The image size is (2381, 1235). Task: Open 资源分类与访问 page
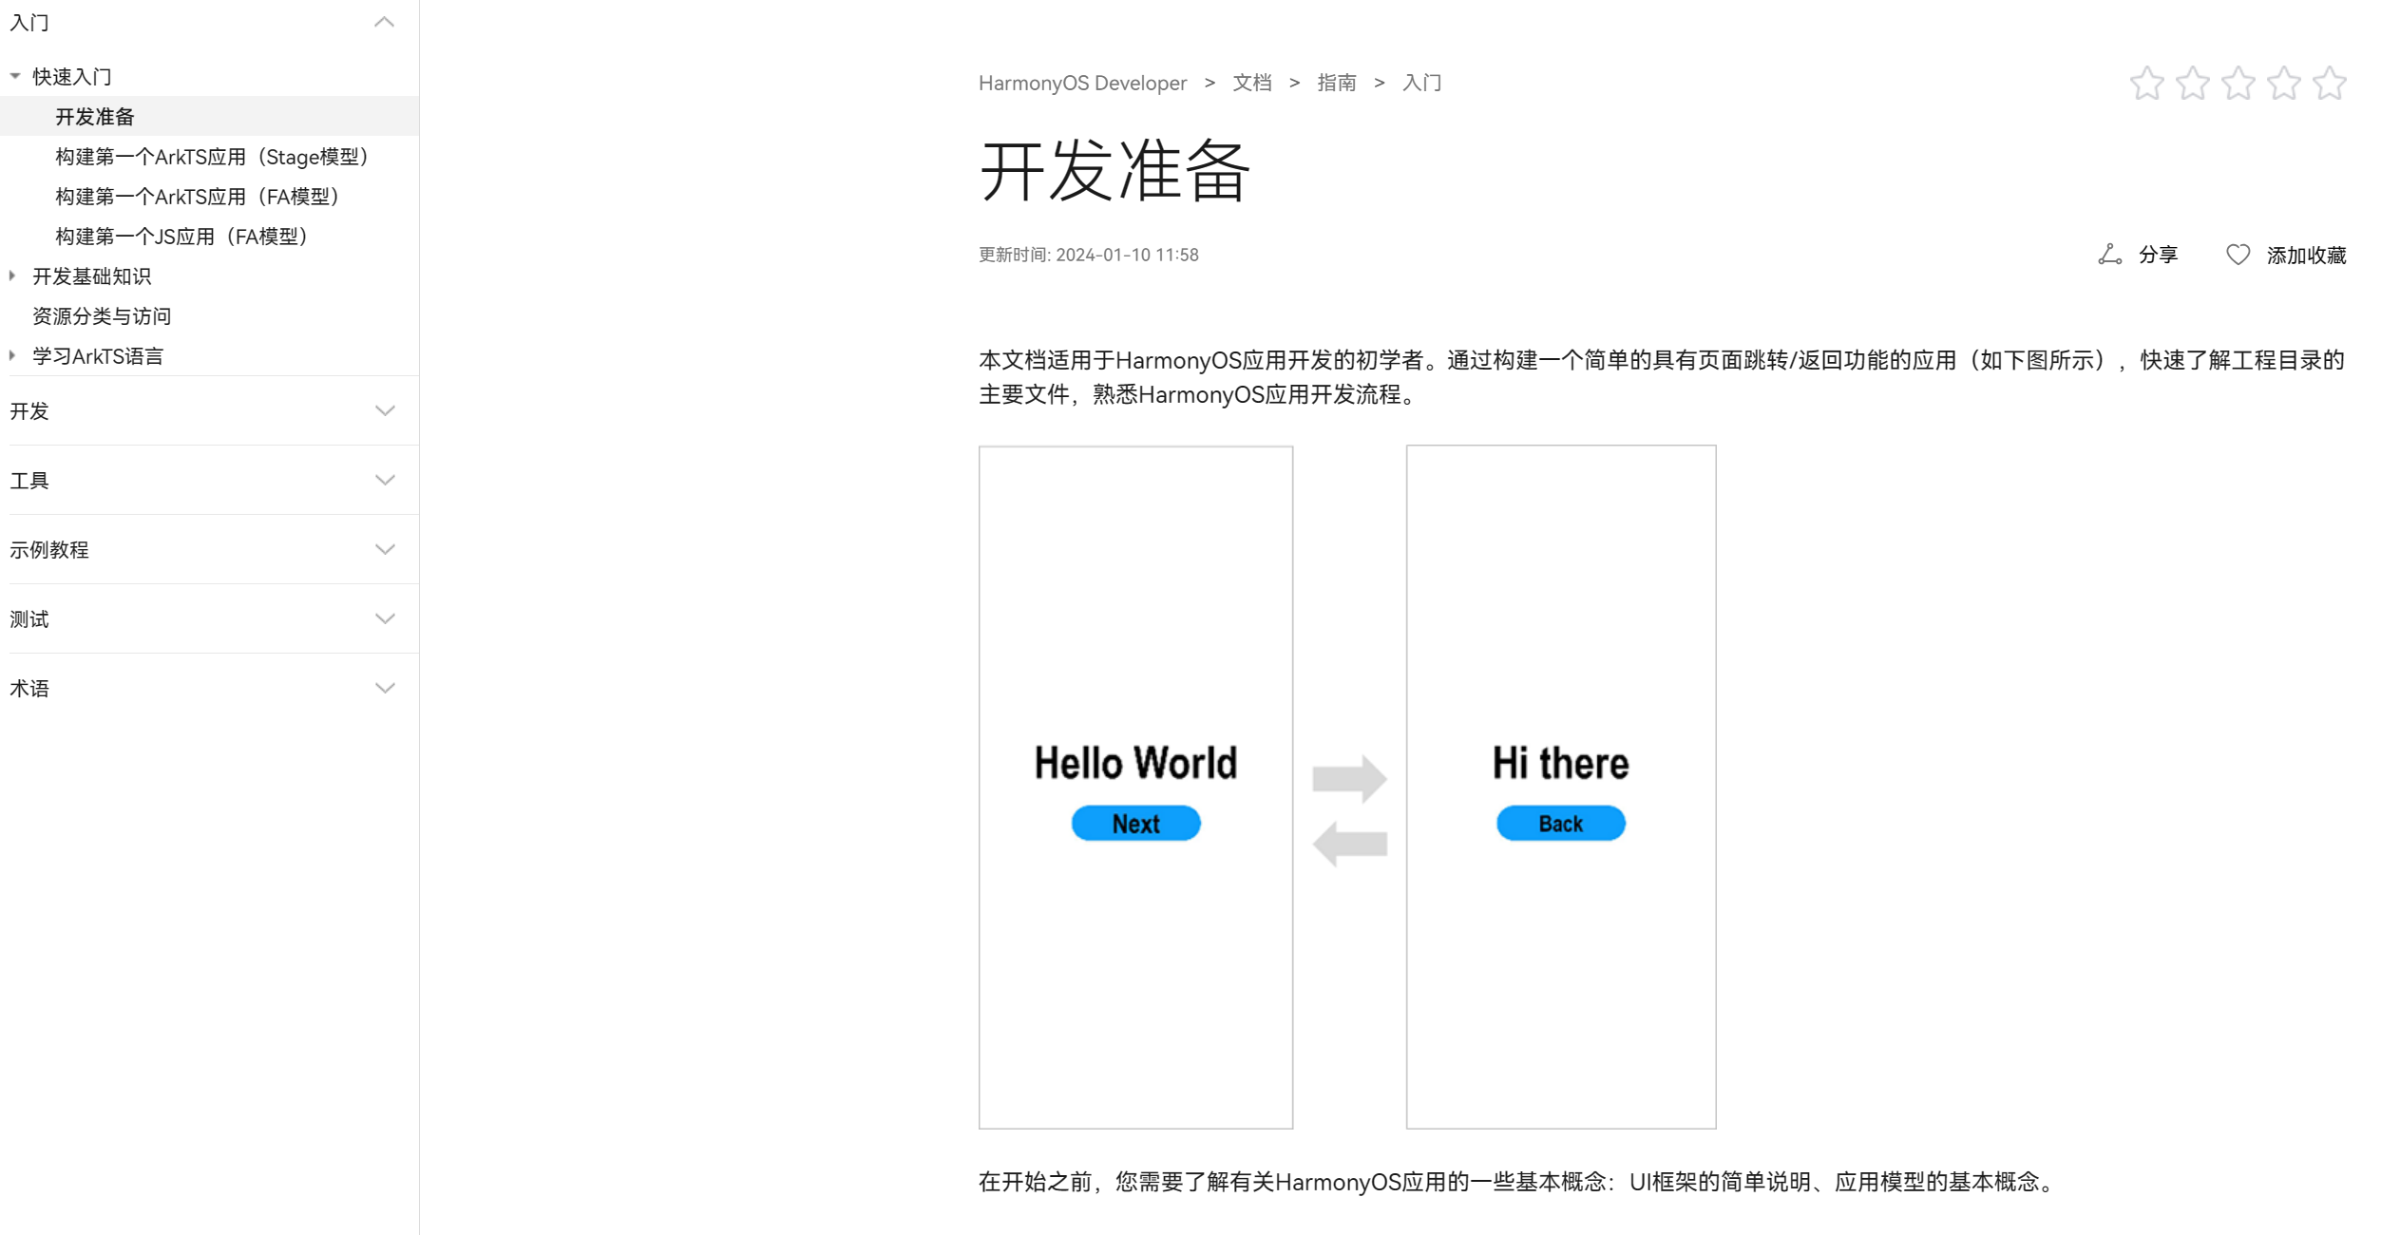[102, 315]
